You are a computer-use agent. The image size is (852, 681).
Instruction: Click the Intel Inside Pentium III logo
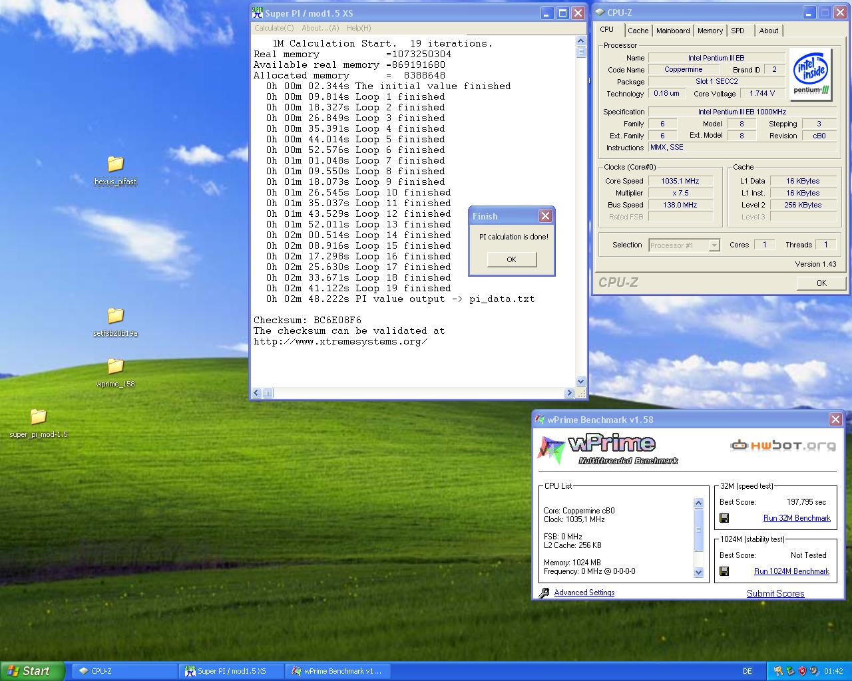click(810, 74)
